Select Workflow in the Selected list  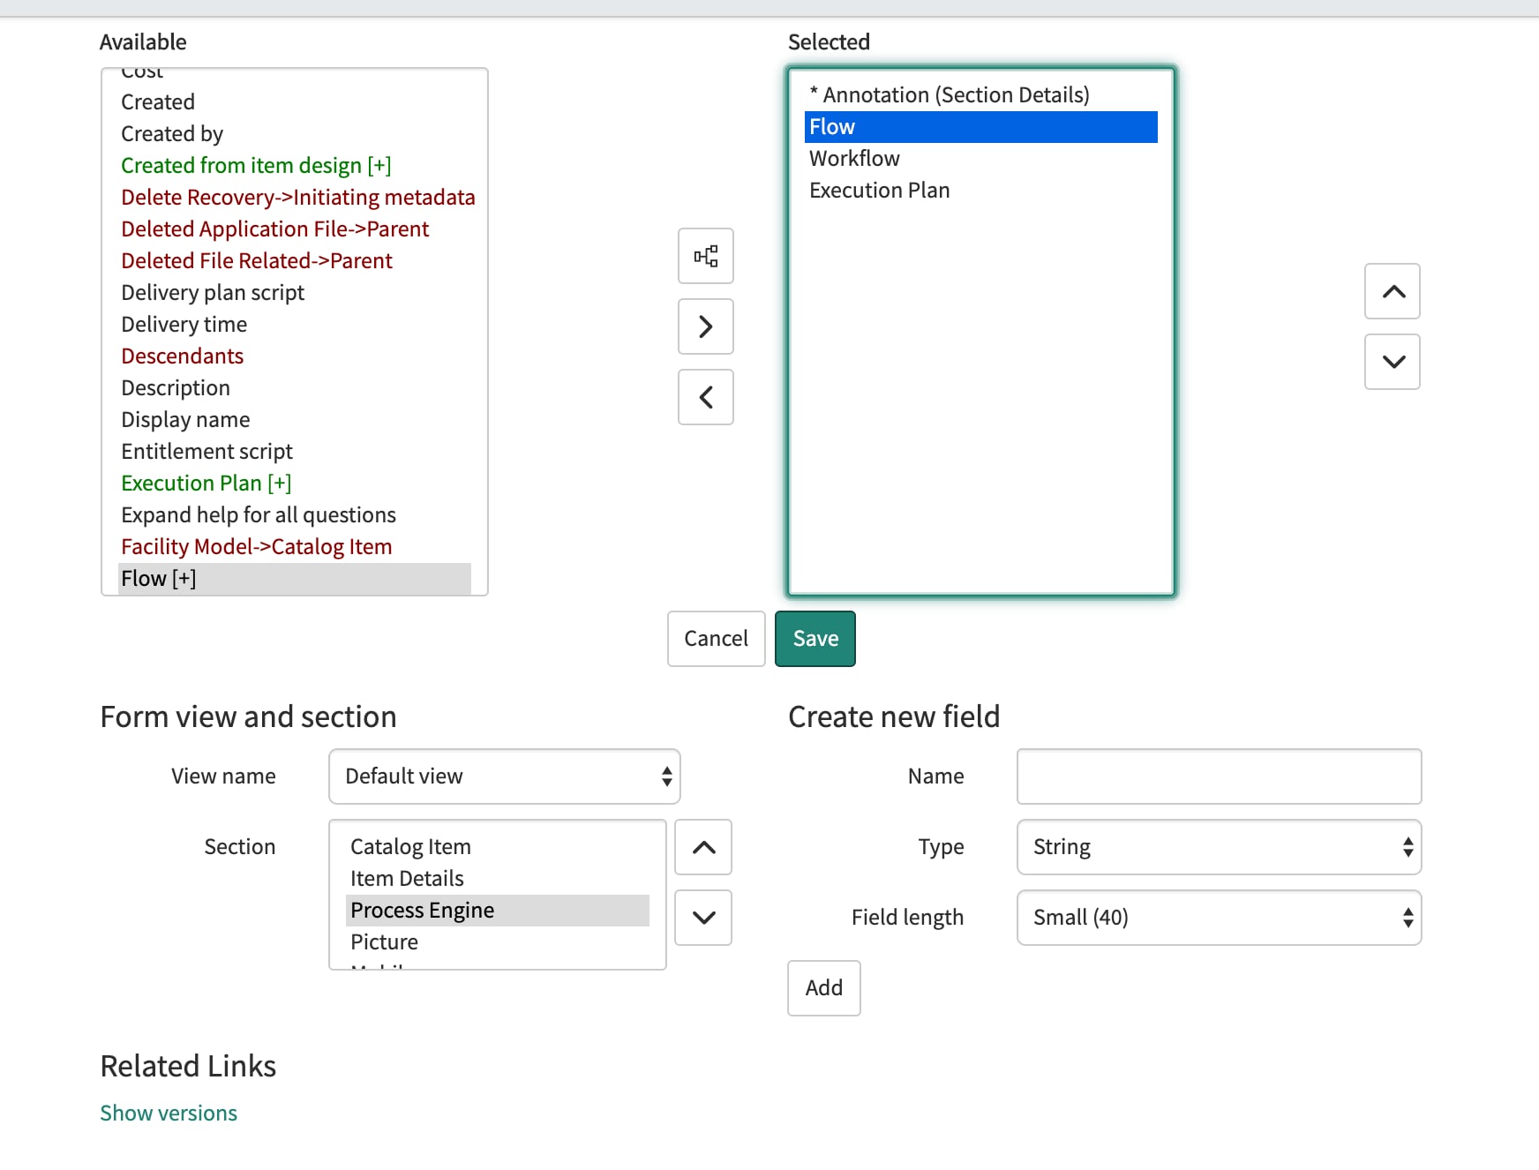click(x=854, y=159)
